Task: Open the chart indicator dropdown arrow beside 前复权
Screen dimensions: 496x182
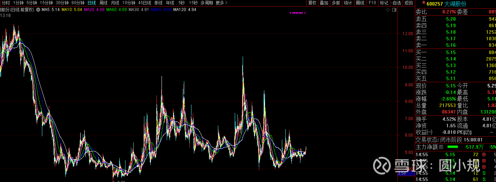Action: pos(37,10)
